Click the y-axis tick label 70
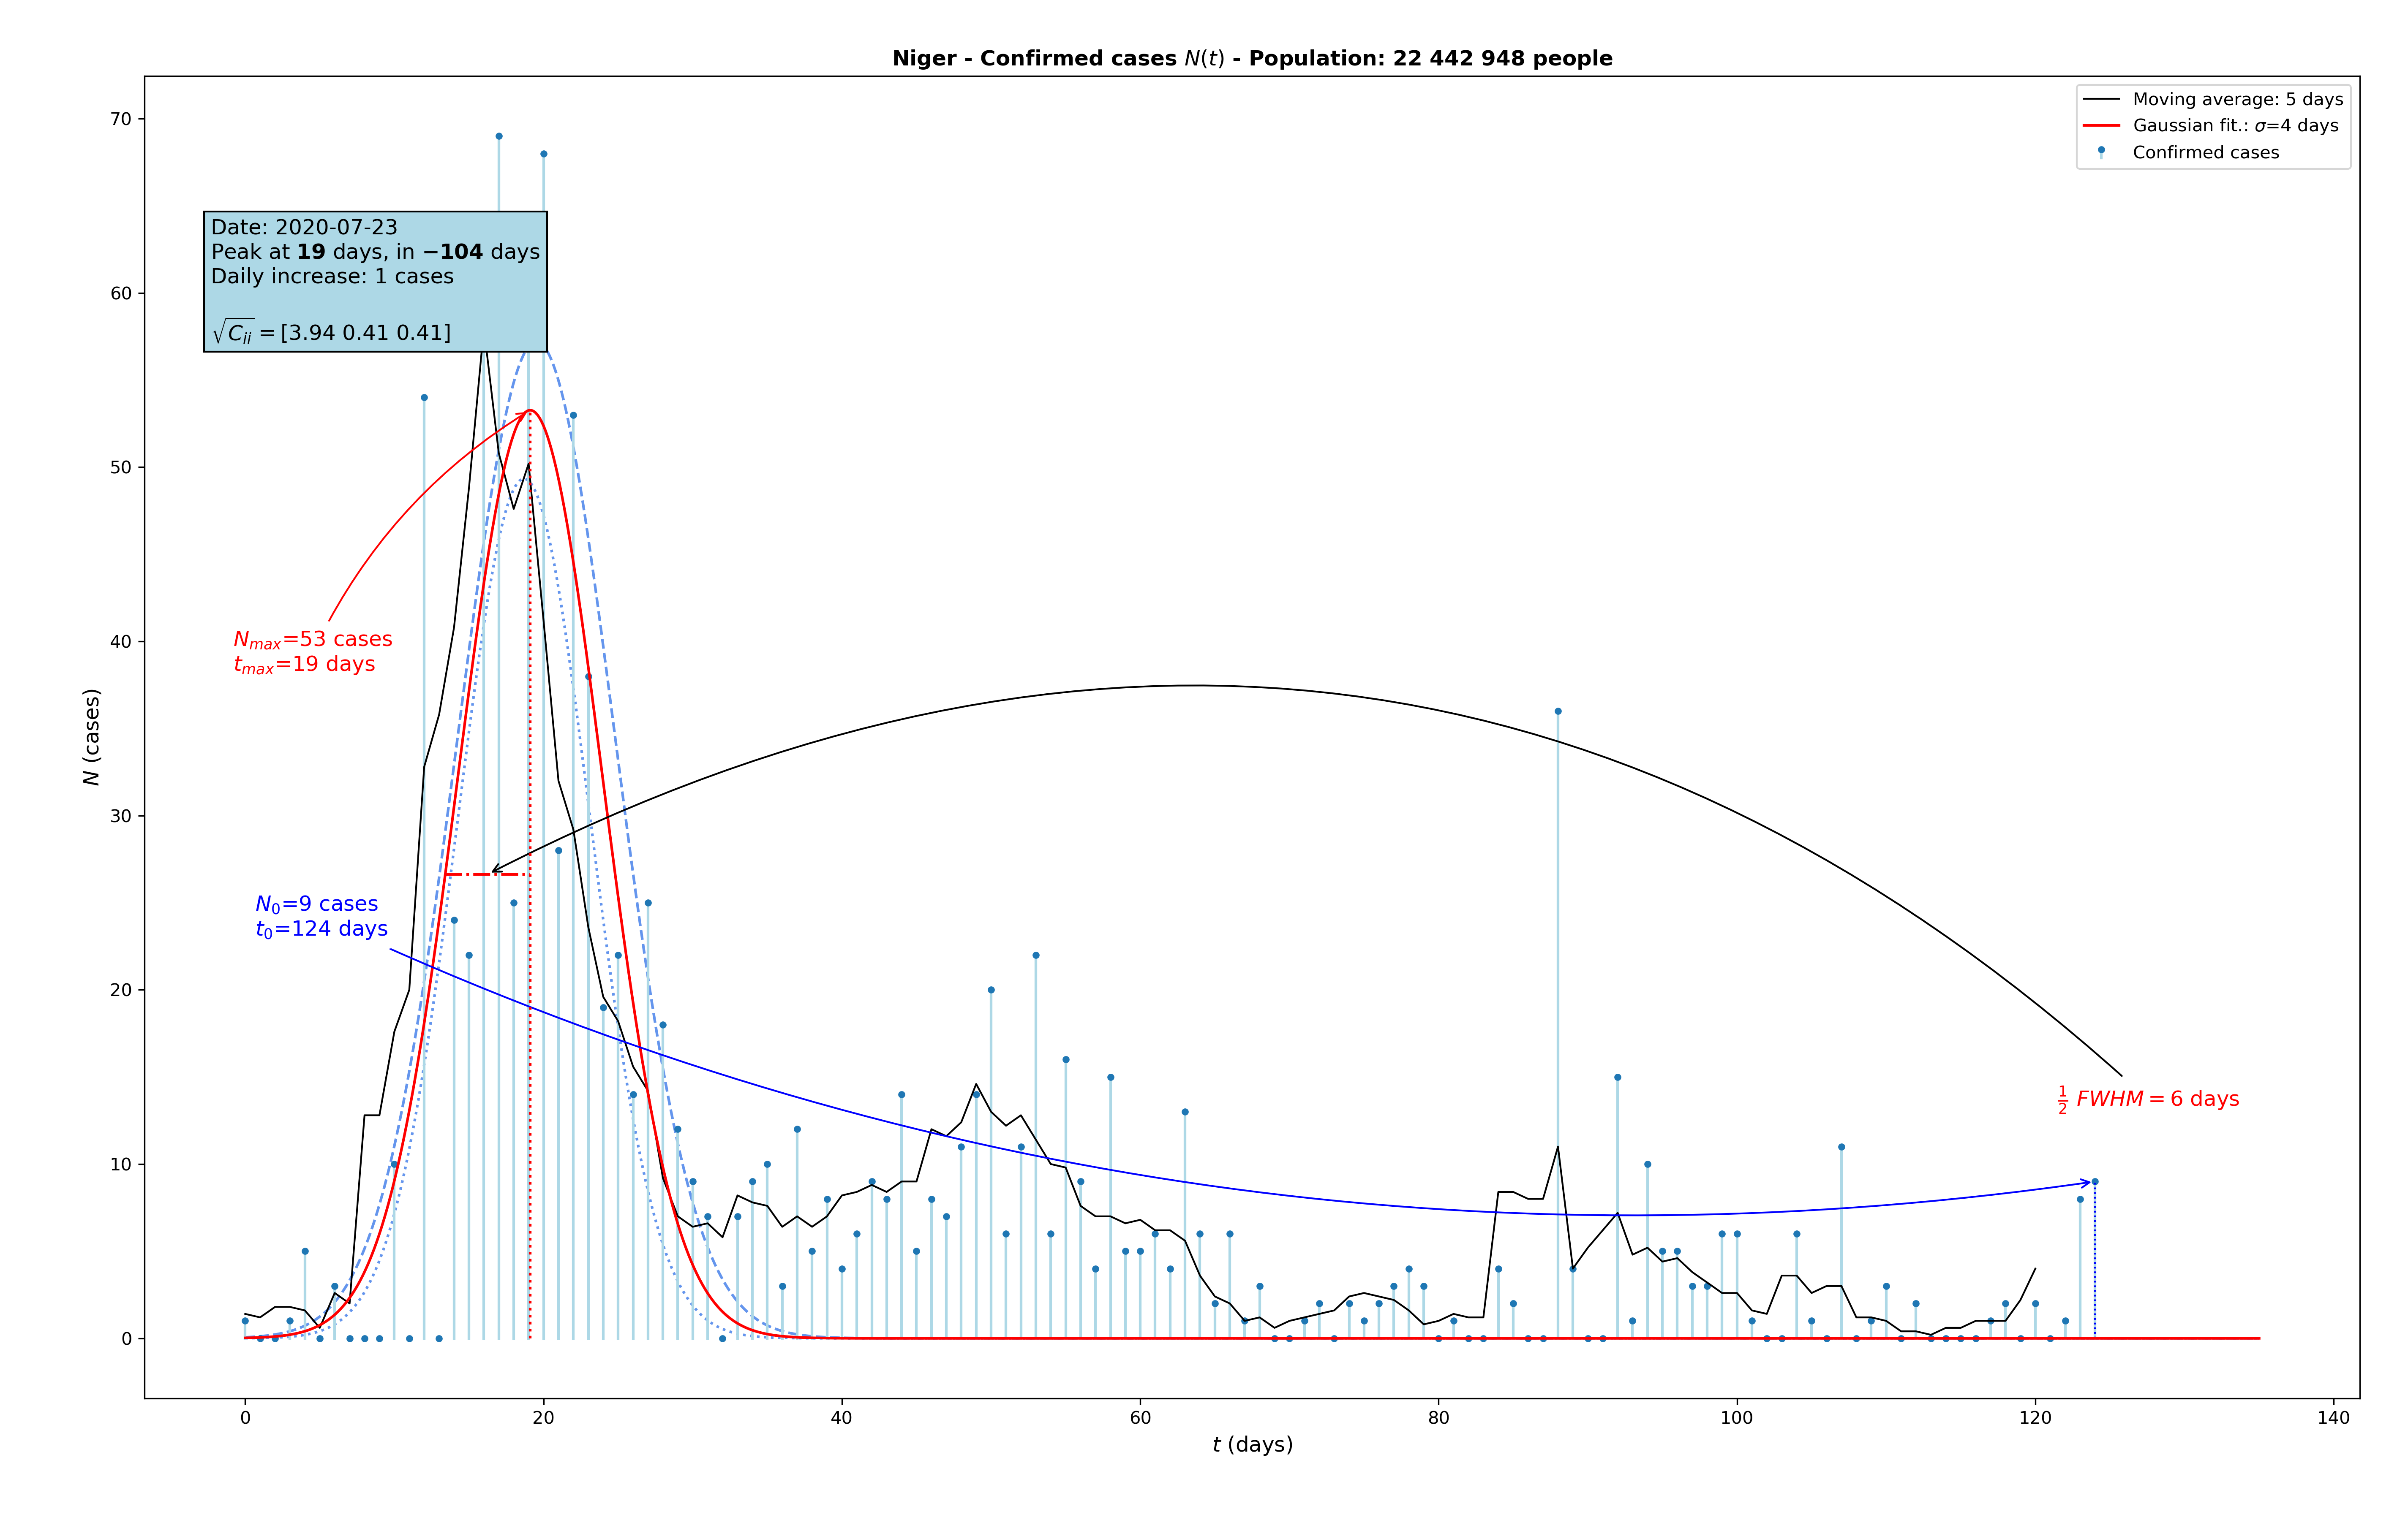 (x=121, y=119)
